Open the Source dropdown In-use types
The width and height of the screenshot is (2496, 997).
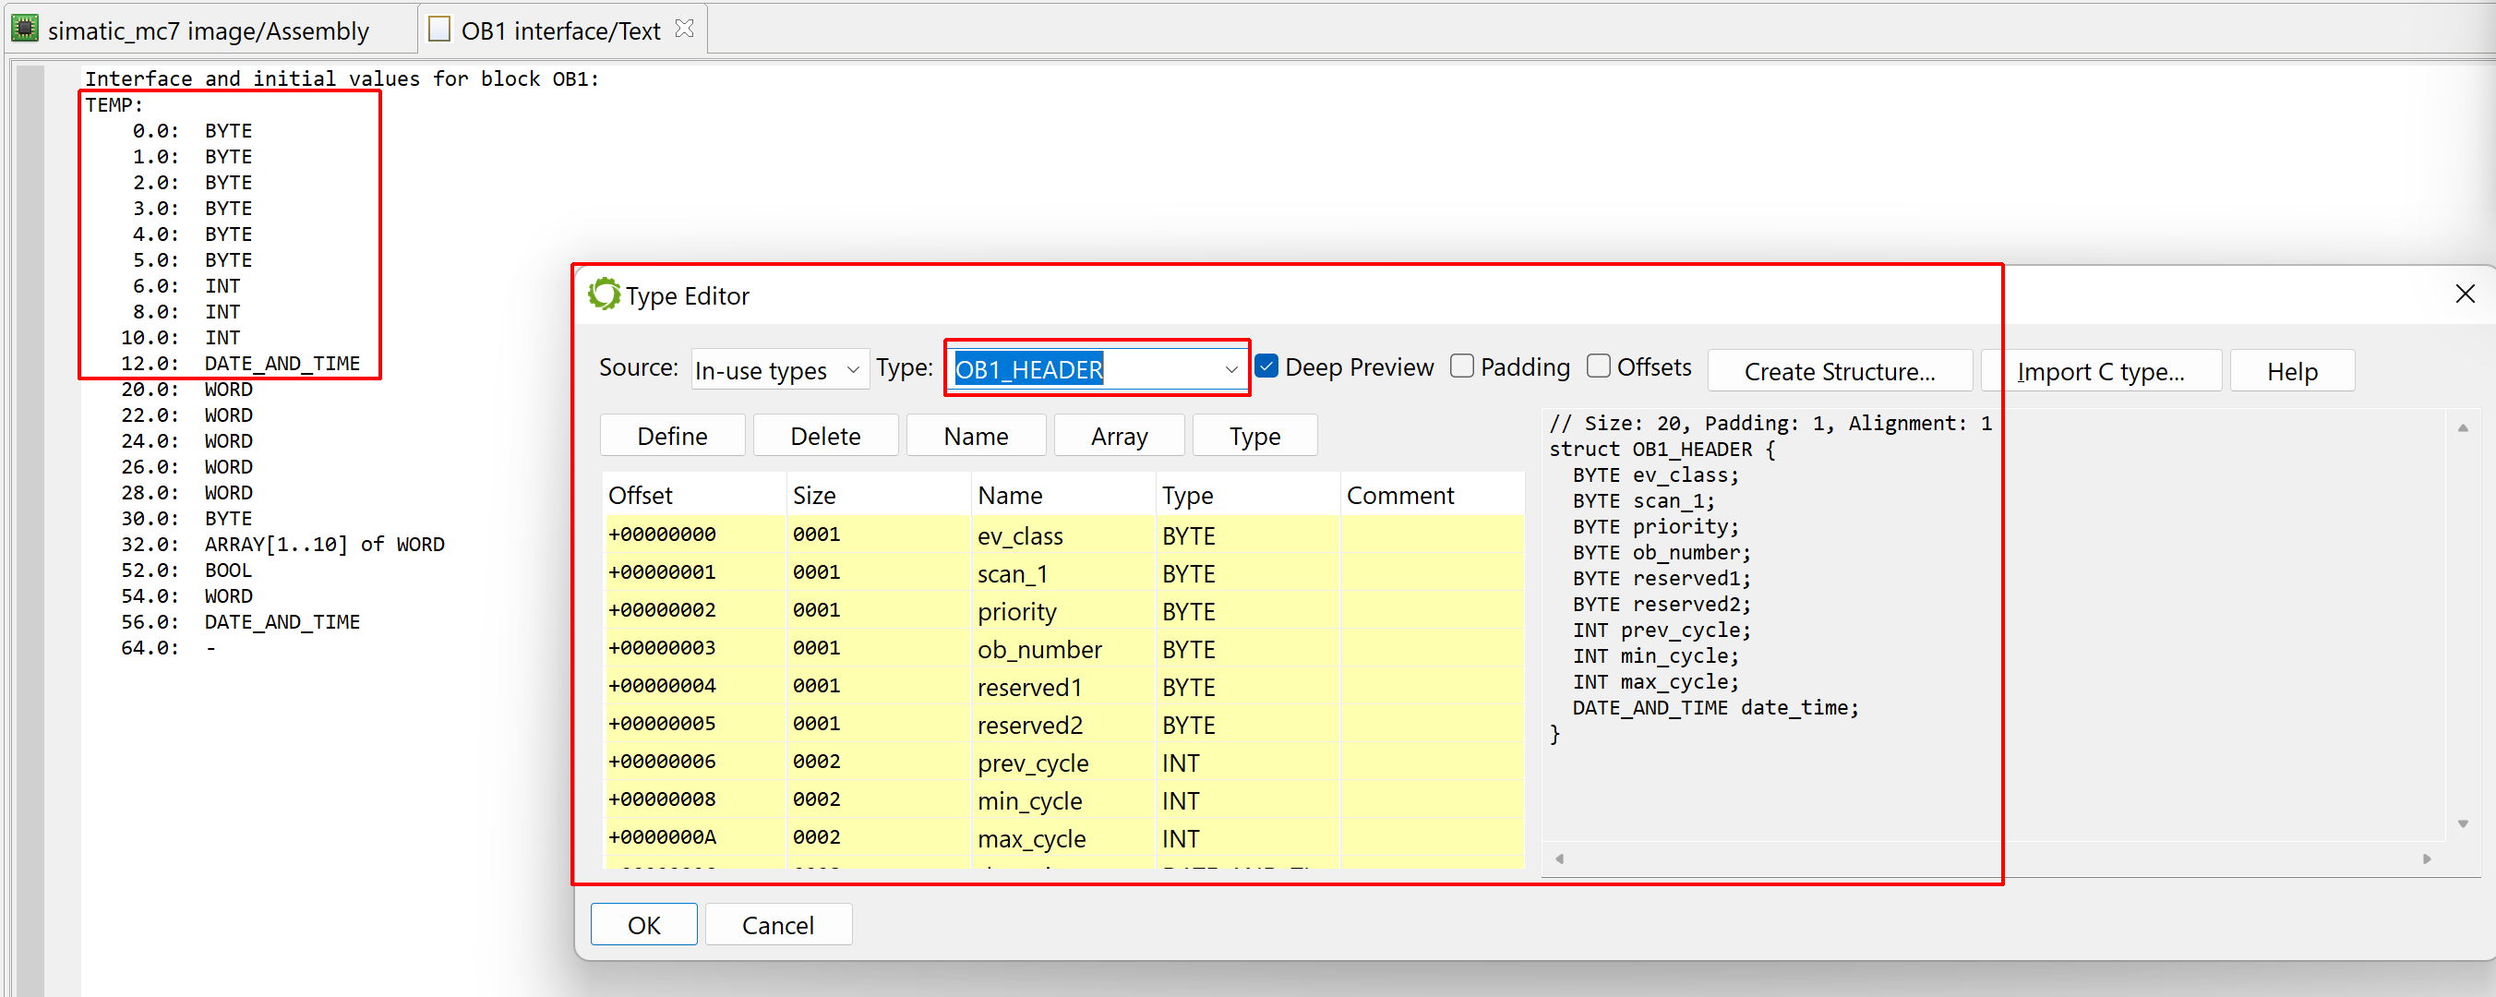point(779,369)
